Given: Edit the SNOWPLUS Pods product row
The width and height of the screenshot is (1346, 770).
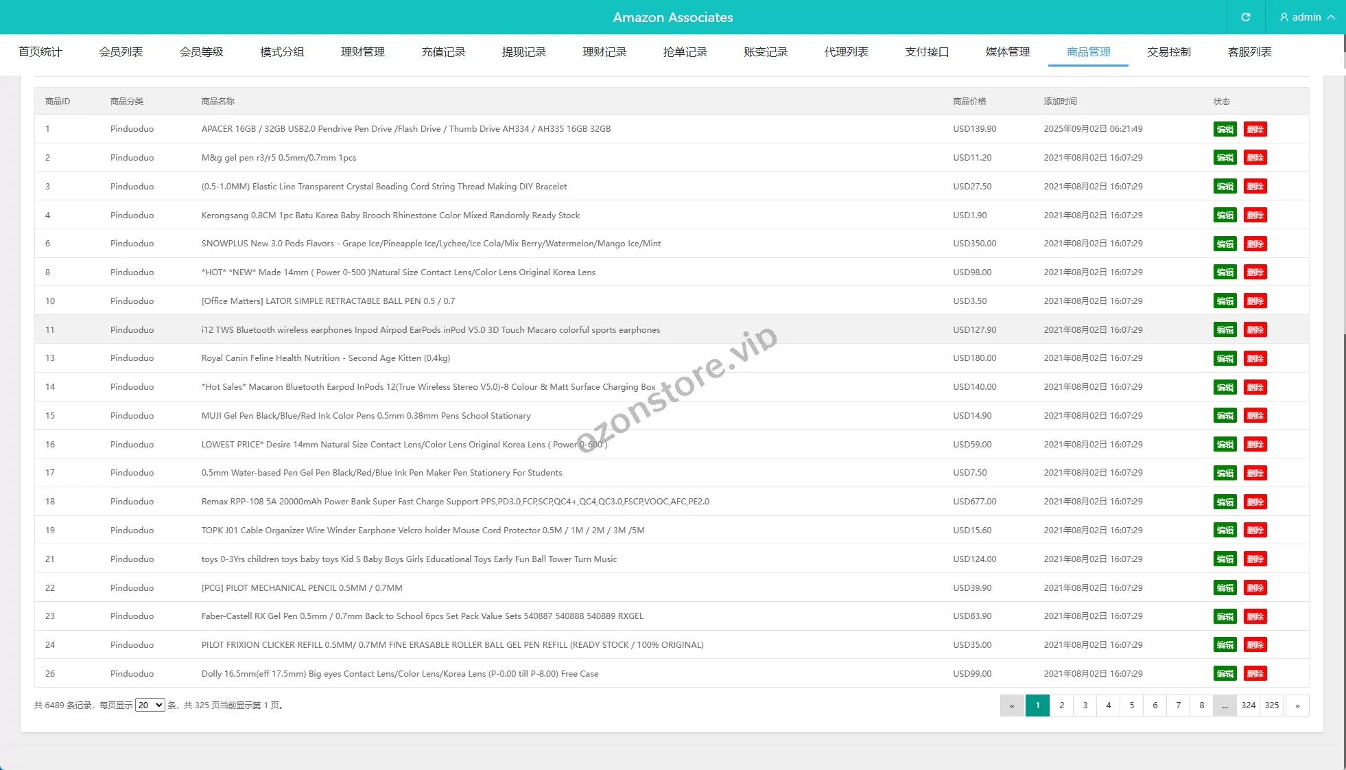Looking at the screenshot, I should 1225,244.
